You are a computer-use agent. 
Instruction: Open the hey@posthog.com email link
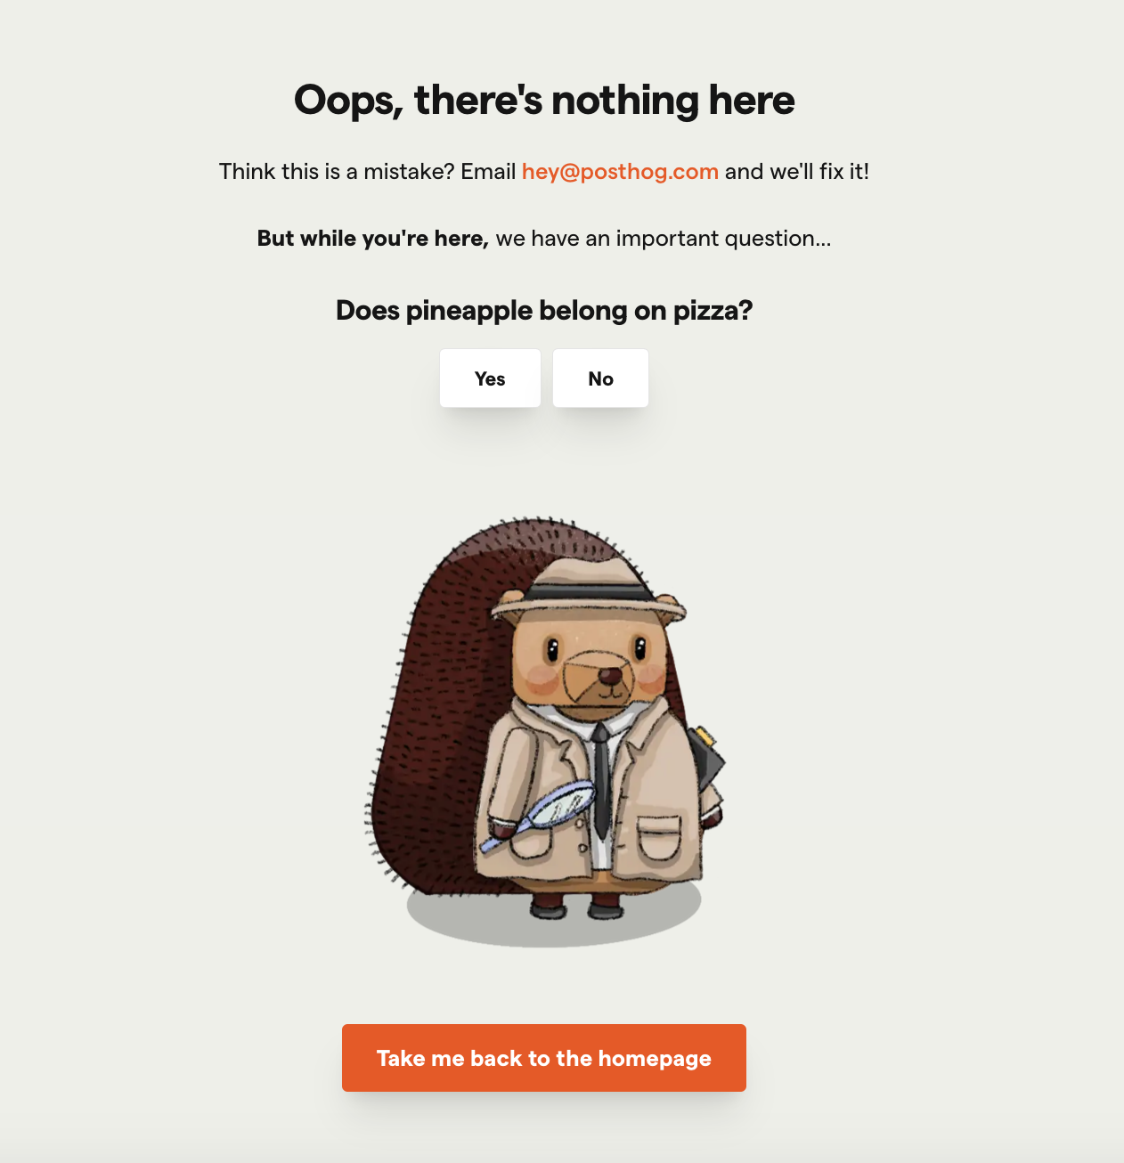pyautogui.click(x=620, y=171)
